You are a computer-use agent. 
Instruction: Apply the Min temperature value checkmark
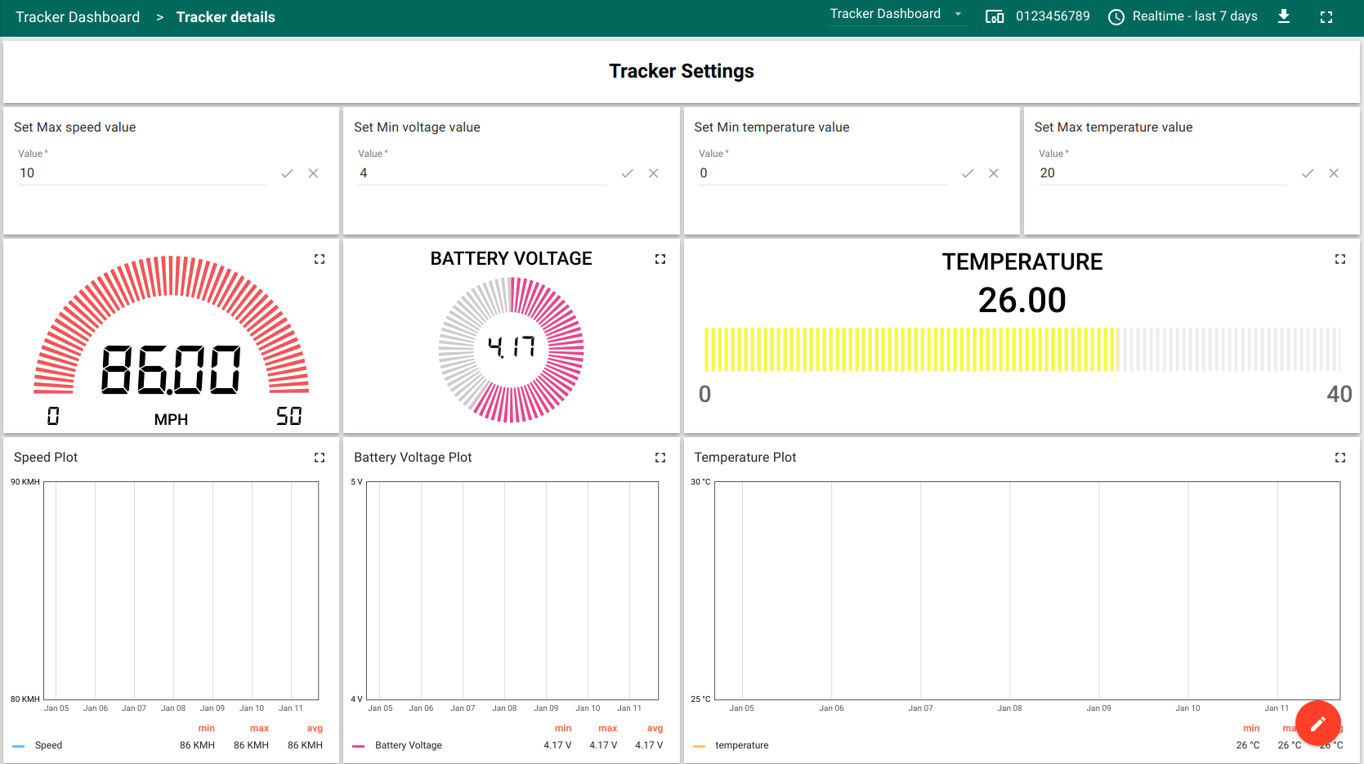click(x=967, y=173)
